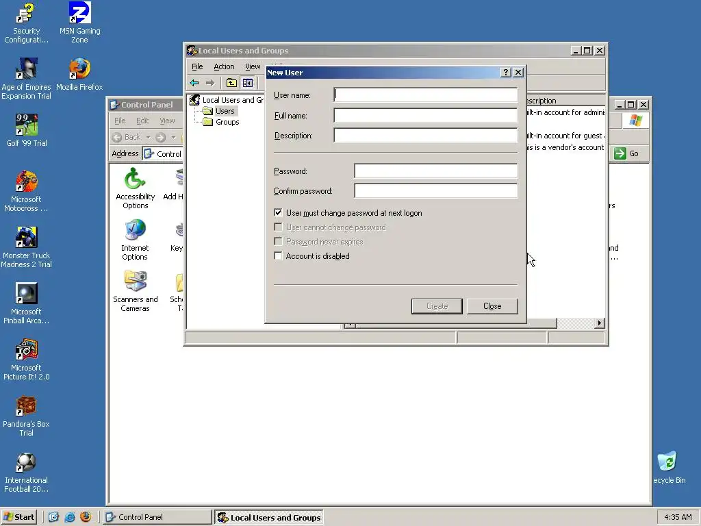Launch Pandora's Box Trial desktop icon

(26, 416)
